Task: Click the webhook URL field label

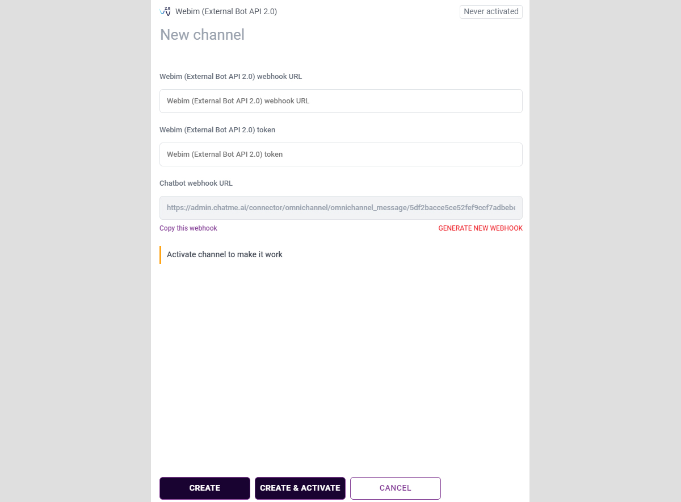Action: [230, 76]
